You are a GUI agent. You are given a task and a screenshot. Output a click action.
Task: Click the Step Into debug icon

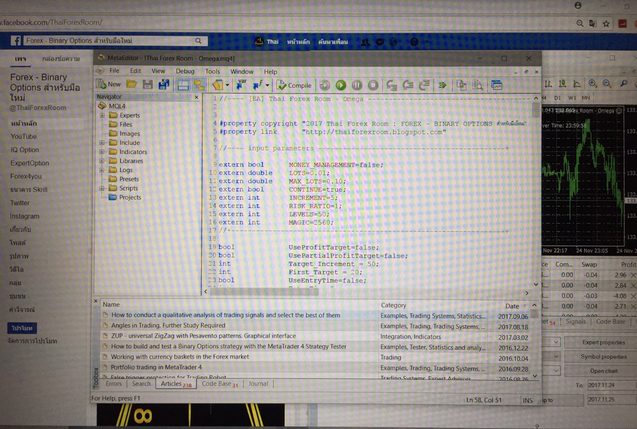pyautogui.click(x=392, y=85)
